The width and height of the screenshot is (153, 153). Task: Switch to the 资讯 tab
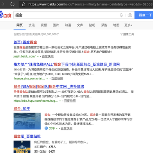[x=32, y=25]
